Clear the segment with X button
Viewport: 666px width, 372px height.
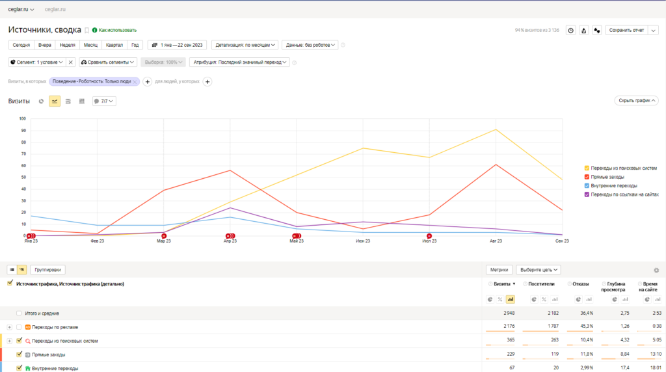pyautogui.click(x=70, y=62)
